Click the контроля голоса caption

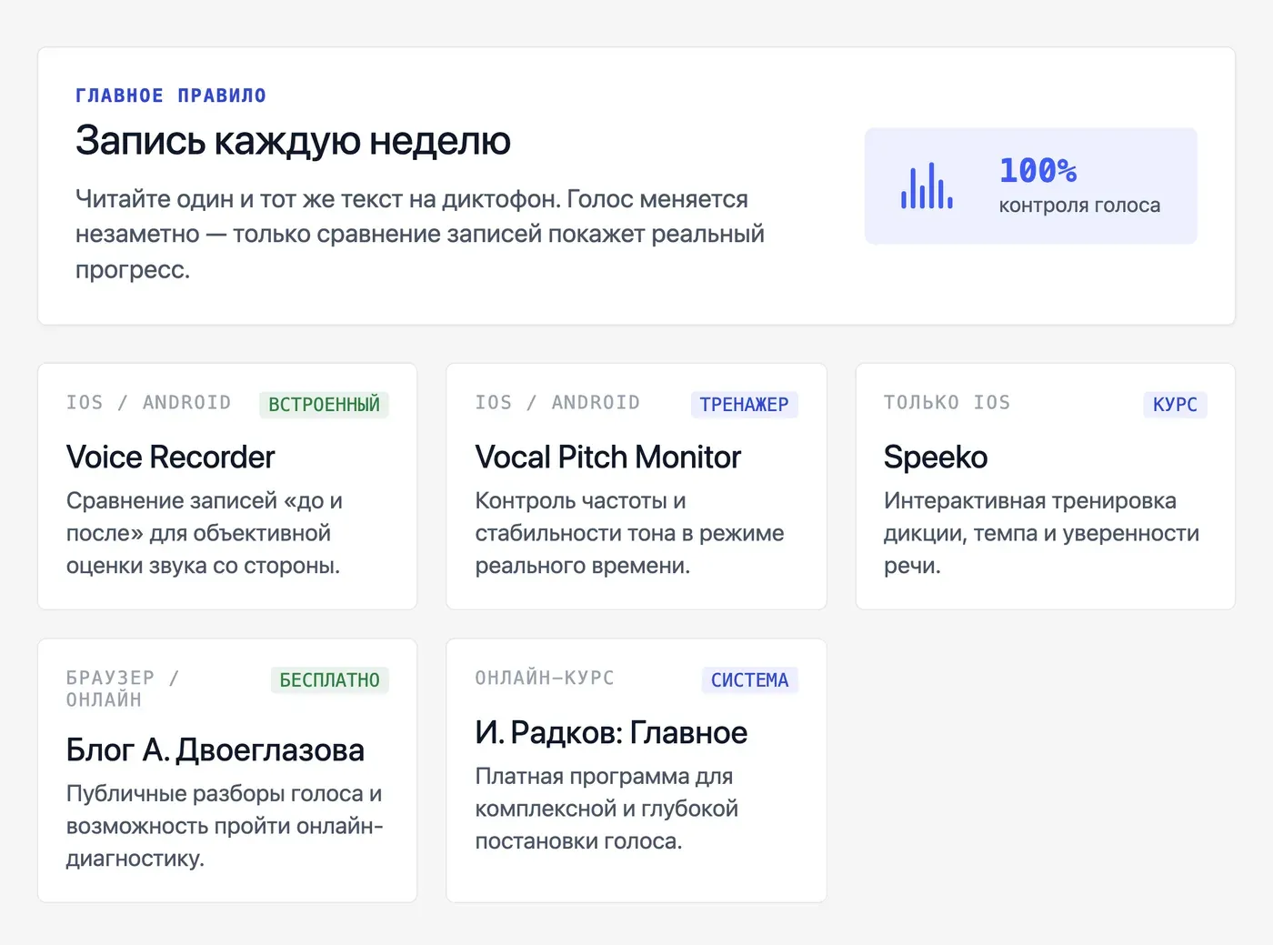tap(1079, 206)
